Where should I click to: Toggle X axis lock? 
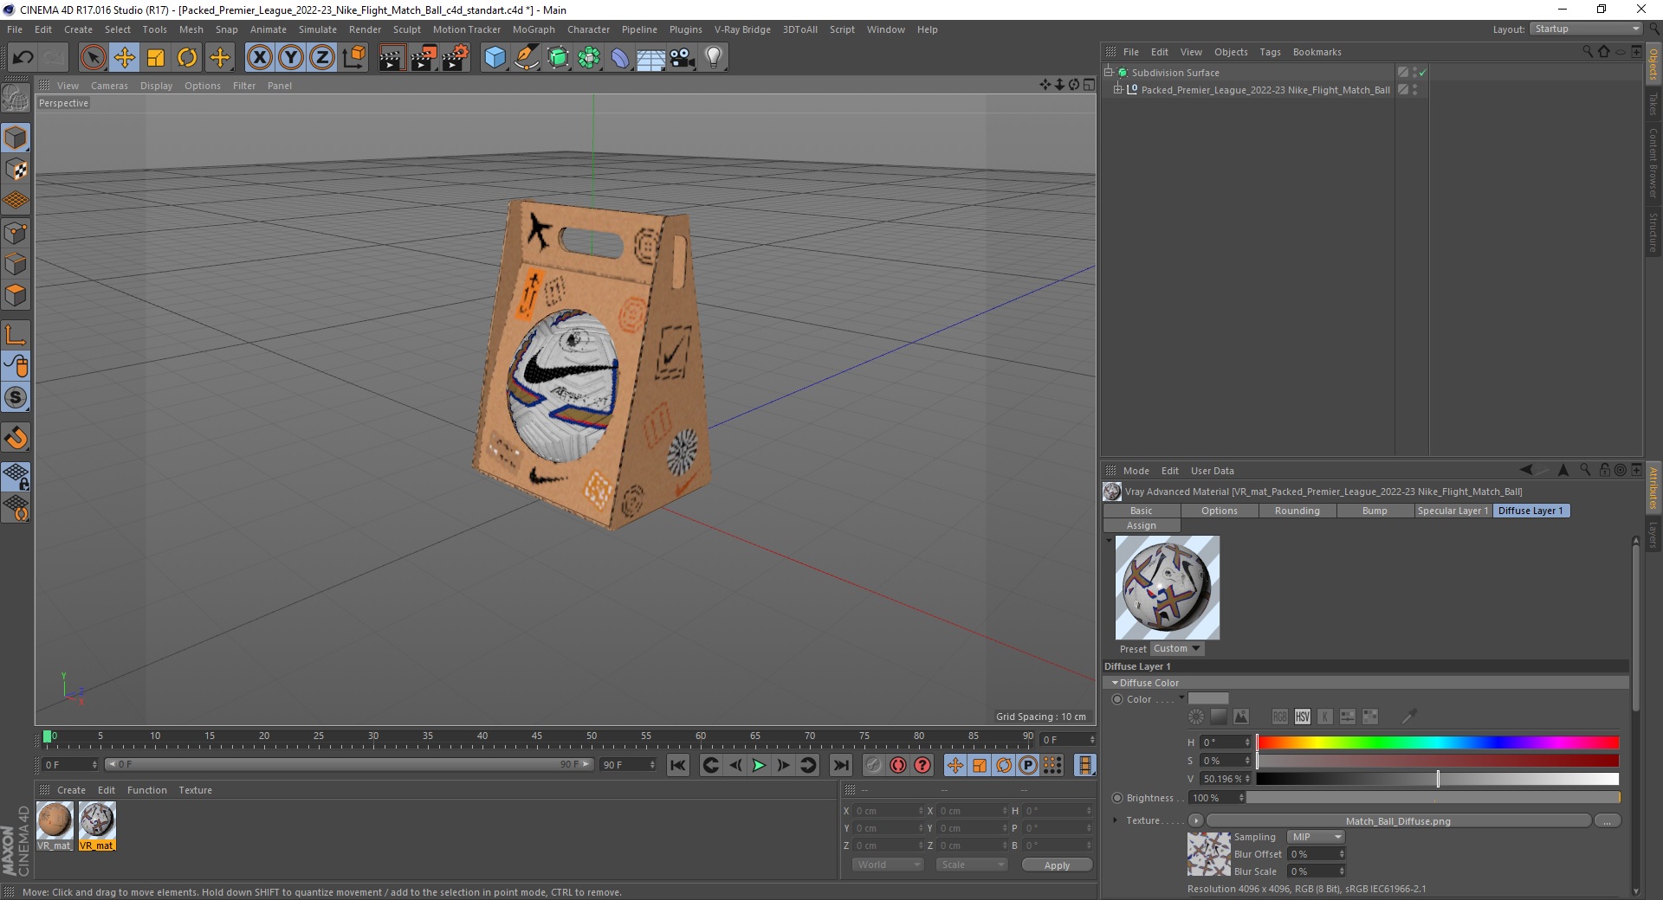coord(259,58)
